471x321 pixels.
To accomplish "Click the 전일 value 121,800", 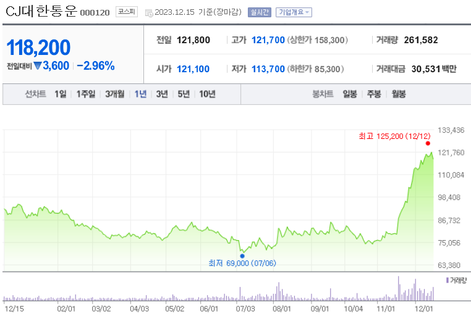I will click(x=193, y=40).
